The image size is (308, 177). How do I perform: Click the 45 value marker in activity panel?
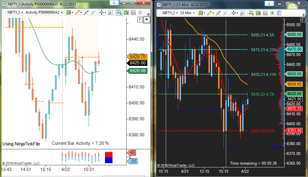pyautogui.click(x=132, y=153)
